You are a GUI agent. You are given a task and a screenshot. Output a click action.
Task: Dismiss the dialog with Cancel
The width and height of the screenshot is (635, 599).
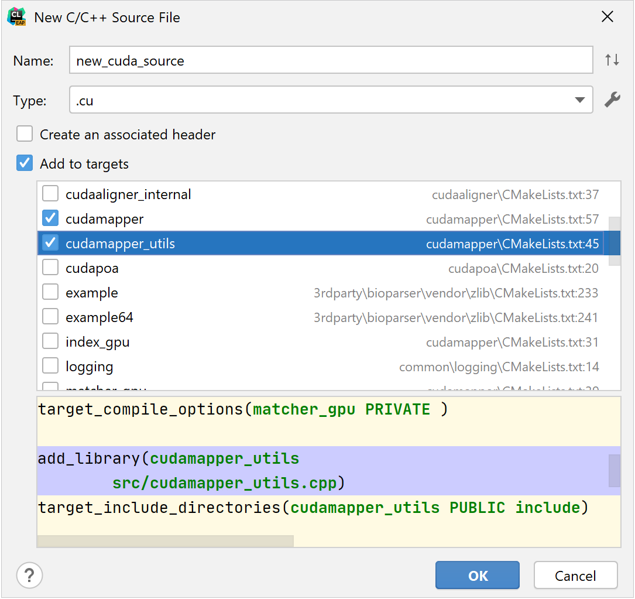pos(575,575)
